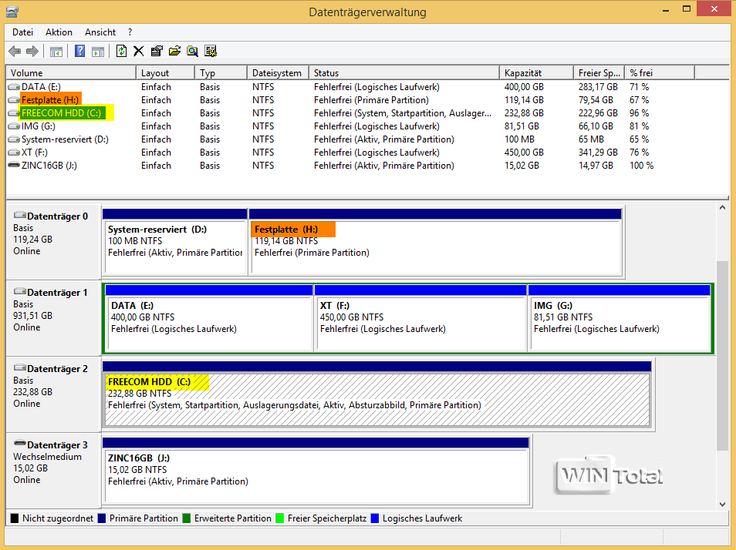The image size is (736, 550).
Task: Show or hide the console tree icon
Action: [x=56, y=52]
